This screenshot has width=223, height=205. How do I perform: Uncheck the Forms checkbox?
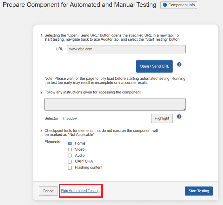(x=70, y=143)
